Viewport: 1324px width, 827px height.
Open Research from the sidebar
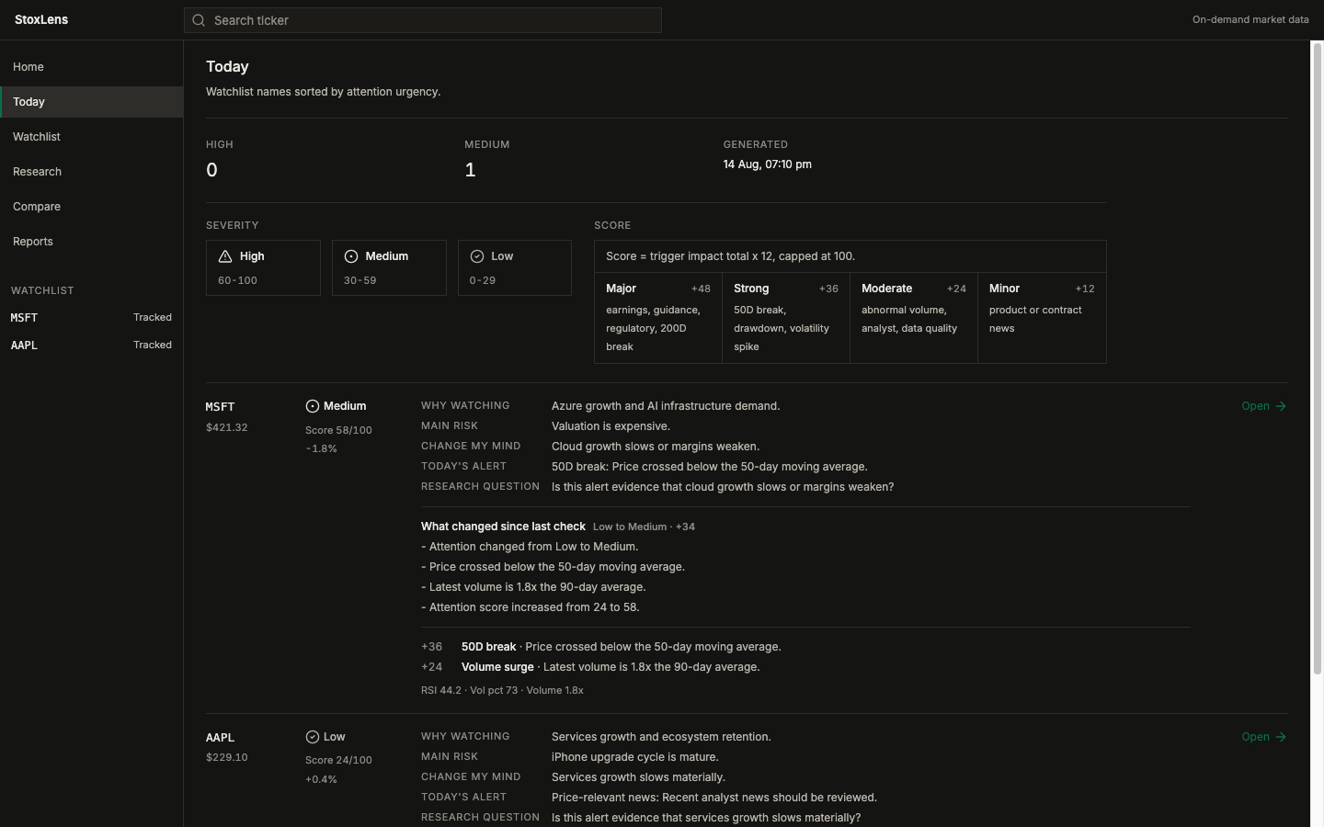pos(92,172)
